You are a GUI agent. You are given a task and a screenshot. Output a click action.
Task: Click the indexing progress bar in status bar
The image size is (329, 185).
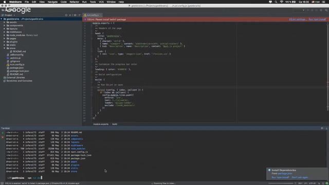pyautogui.click(x=280, y=183)
